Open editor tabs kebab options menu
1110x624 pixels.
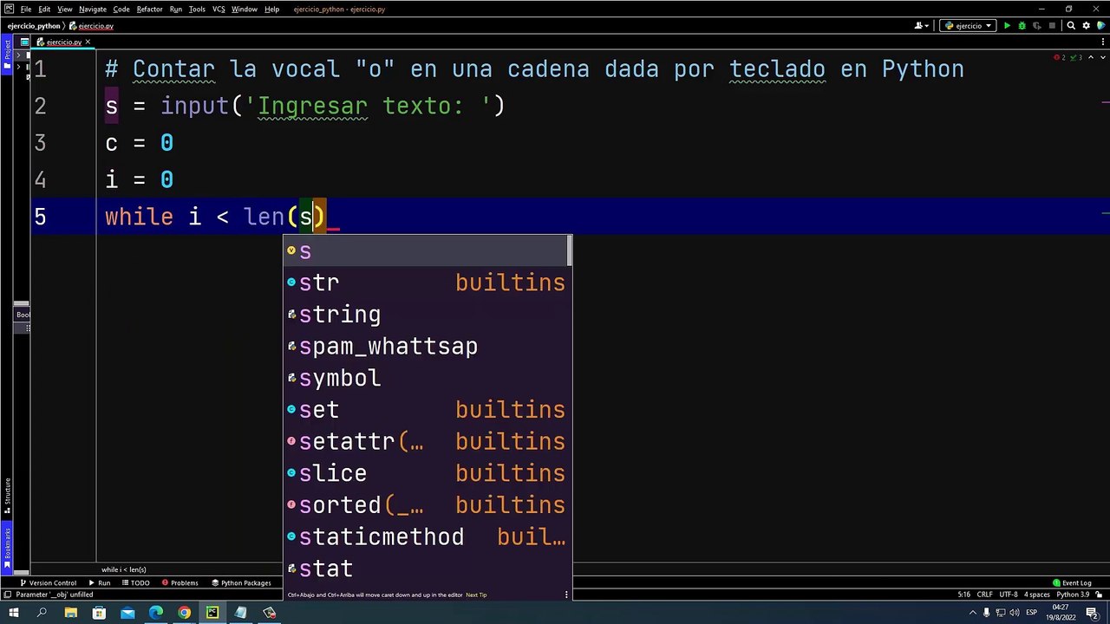[1103, 42]
